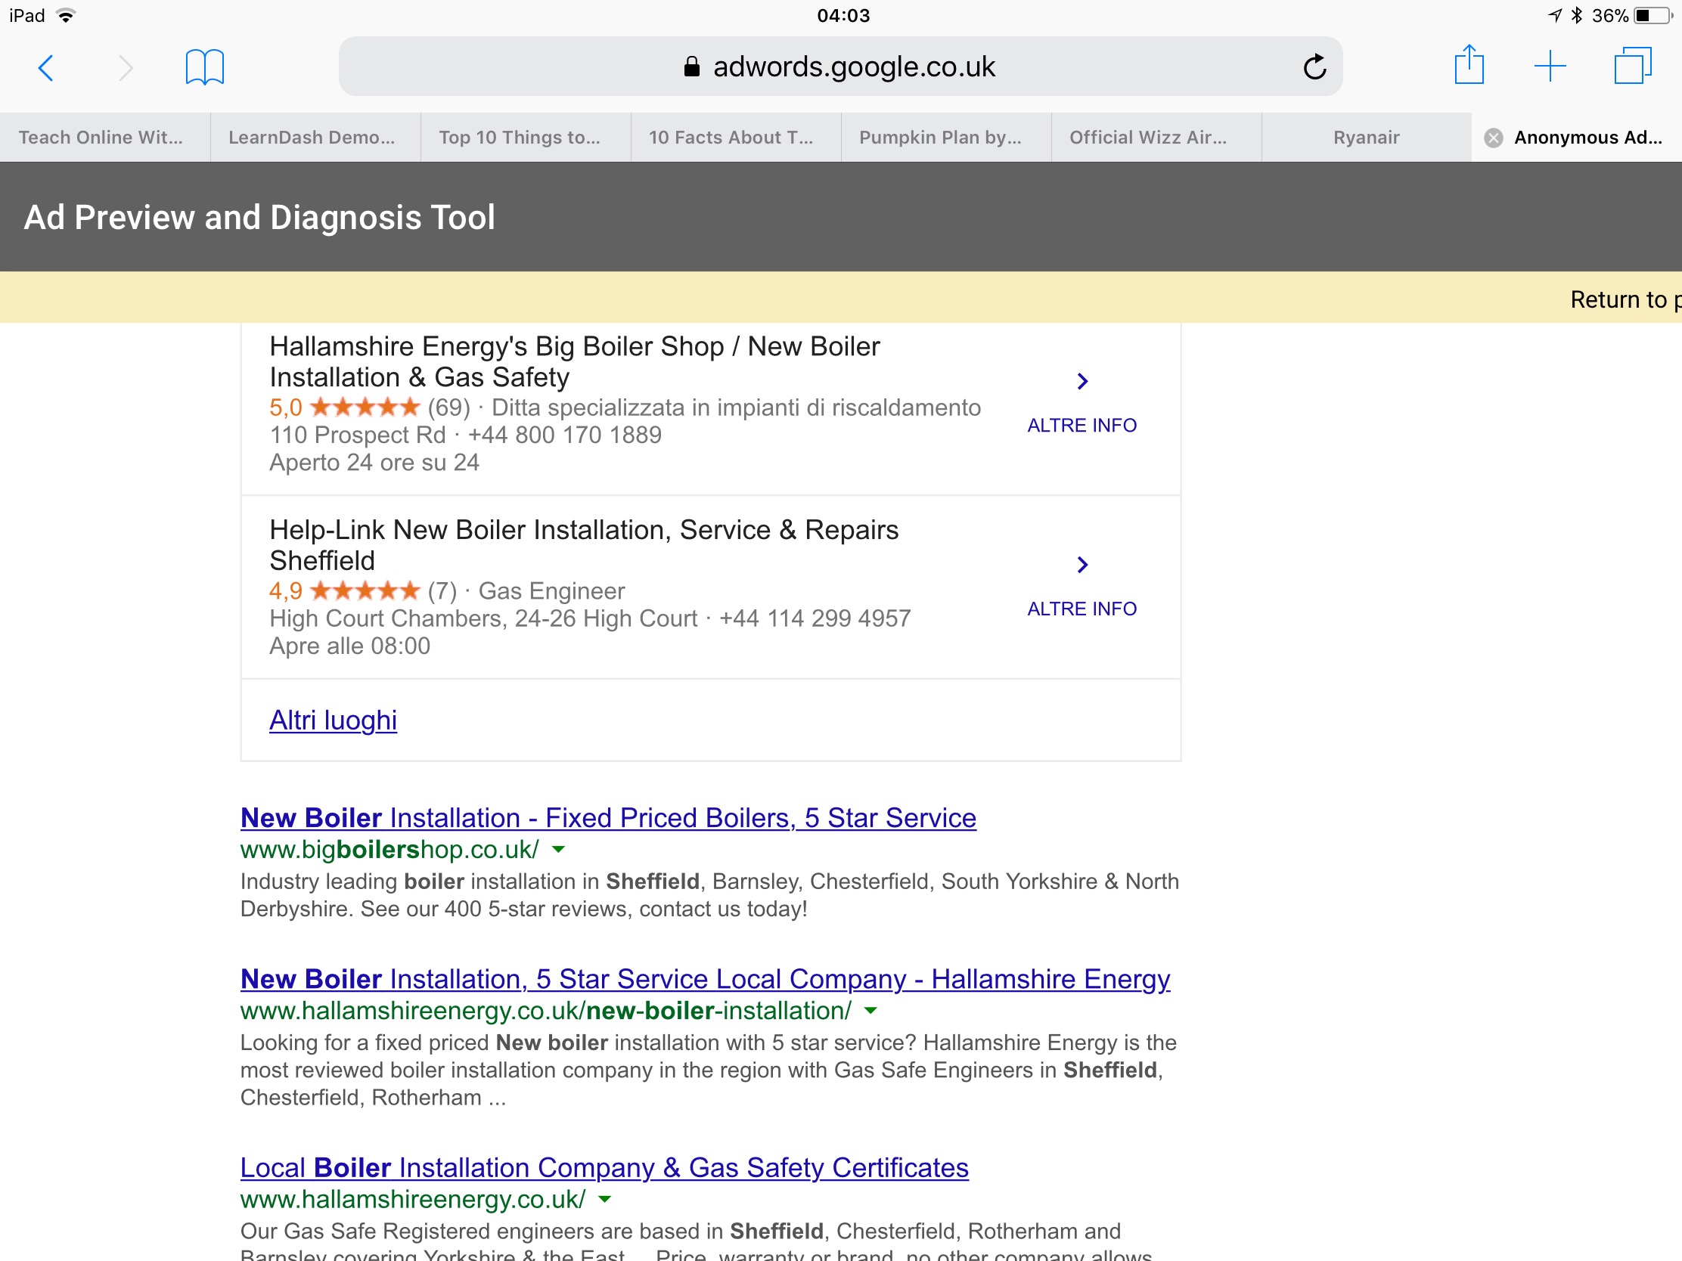The width and height of the screenshot is (1682, 1261).
Task: Open Local Boiler Installation Company & Gas Safety result
Action: coord(604,1167)
